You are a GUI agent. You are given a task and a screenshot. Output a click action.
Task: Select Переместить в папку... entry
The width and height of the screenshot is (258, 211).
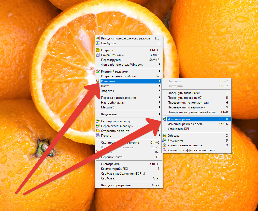pyautogui.click(x=129, y=126)
